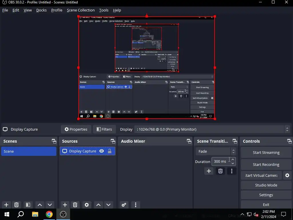The height and width of the screenshot is (220, 293).
Task: Open the Docks menu
Action: tap(41, 10)
